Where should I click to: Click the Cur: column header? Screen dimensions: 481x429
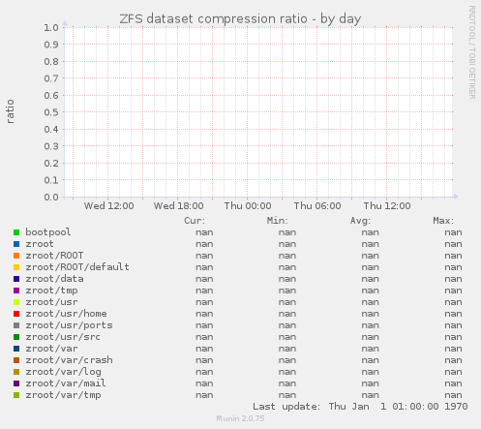click(x=195, y=221)
